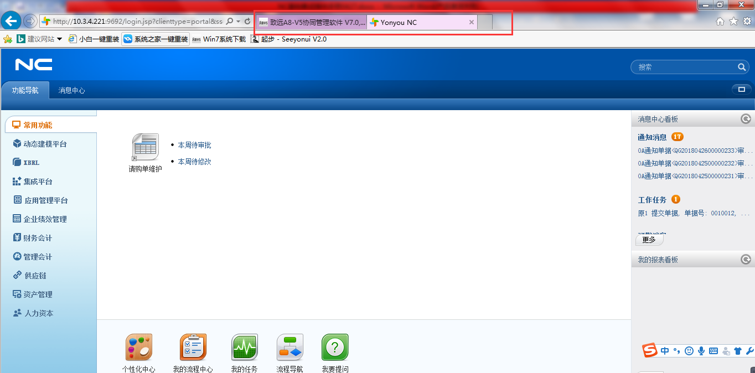Image resolution: width=755 pixels, height=373 pixels.
Task: Click the maximize-panel button on tab bar
Action: pos(741,89)
